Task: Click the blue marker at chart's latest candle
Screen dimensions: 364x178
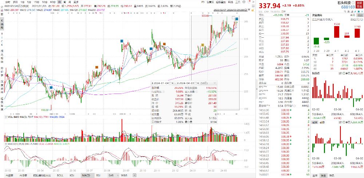Action: pos(237,19)
